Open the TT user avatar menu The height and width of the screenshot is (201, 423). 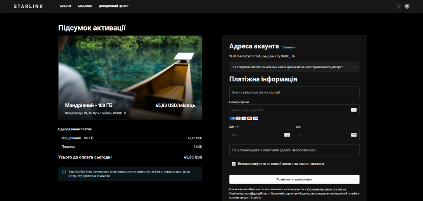click(x=407, y=6)
